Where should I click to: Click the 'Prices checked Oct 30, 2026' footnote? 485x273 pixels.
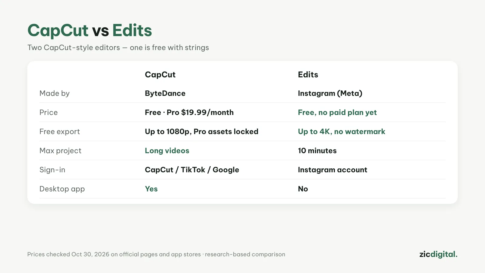[x=156, y=254]
